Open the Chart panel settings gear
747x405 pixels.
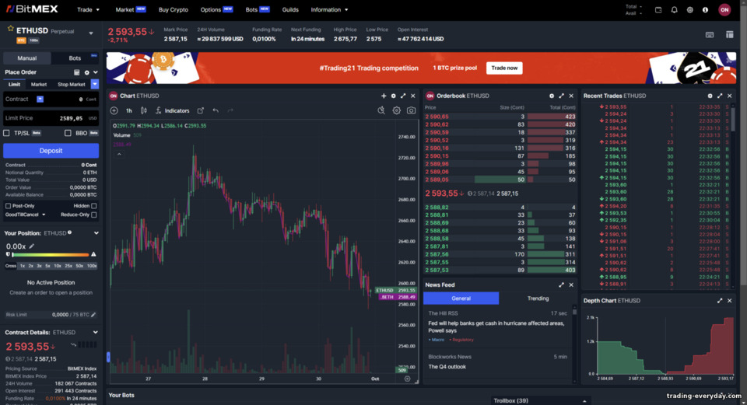(x=394, y=96)
